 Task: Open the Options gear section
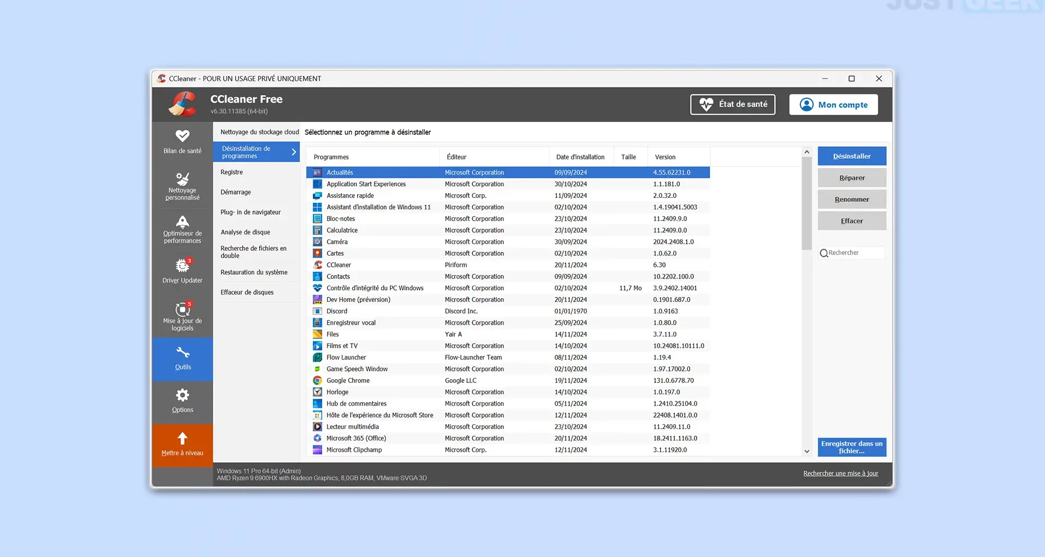[x=182, y=402]
